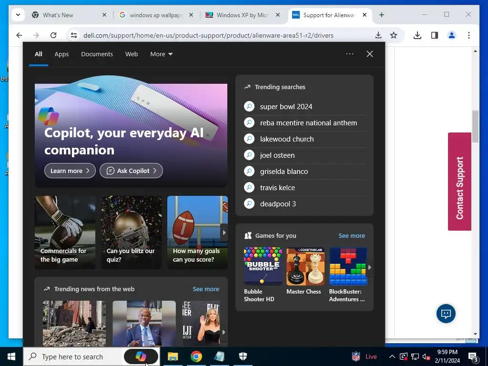The image size is (488, 366).
Task: Search trending joel osteen
Action: tap(305, 155)
